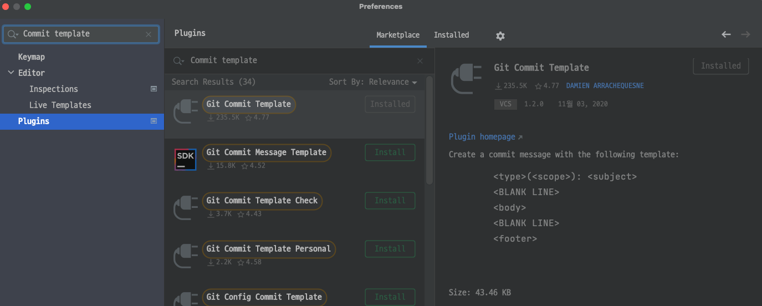Image resolution: width=762 pixels, height=306 pixels.
Task: Select the Marketplace tab
Action: (x=398, y=35)
